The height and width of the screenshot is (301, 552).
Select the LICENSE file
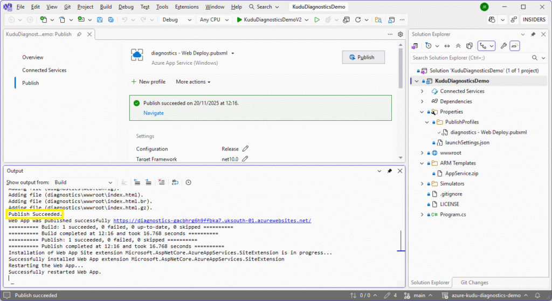click(449, 204)
